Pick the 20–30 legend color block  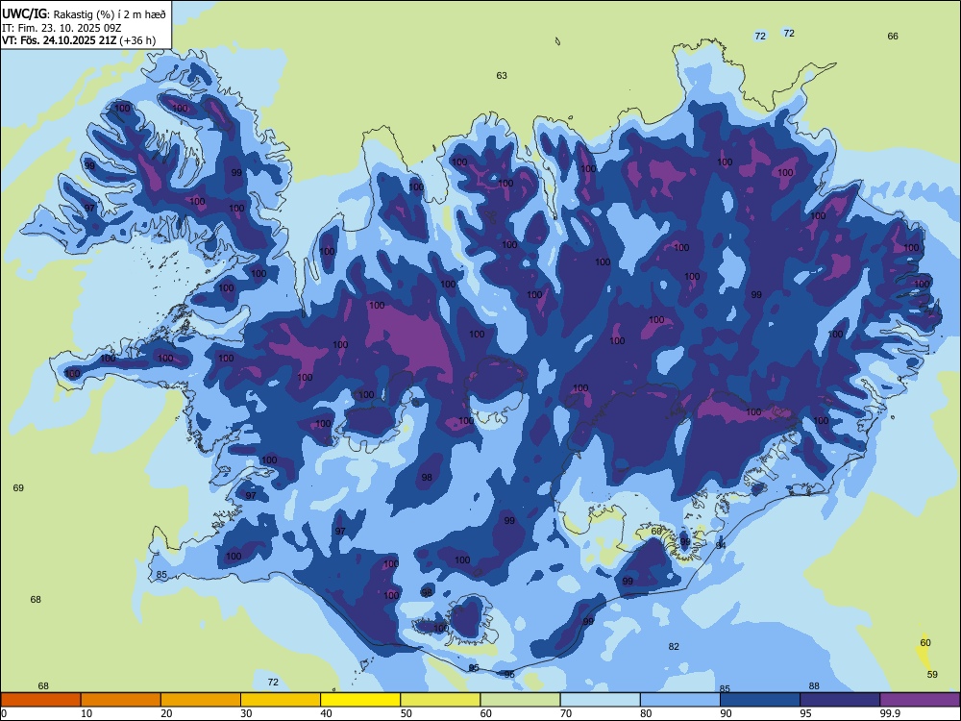point(201,700)
